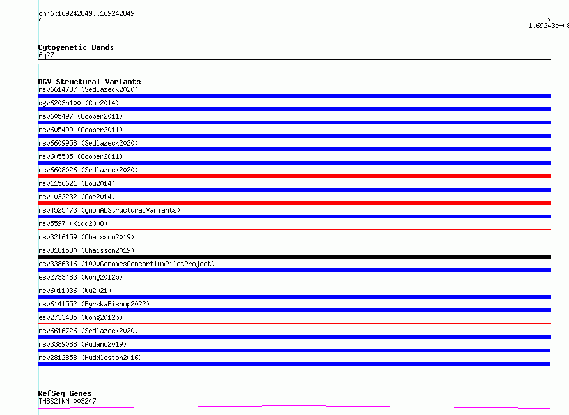This screenshot has width=569, height=415.
Task: Select esv2733483 (Wong2012b) variant label
Action: [81, 277]
